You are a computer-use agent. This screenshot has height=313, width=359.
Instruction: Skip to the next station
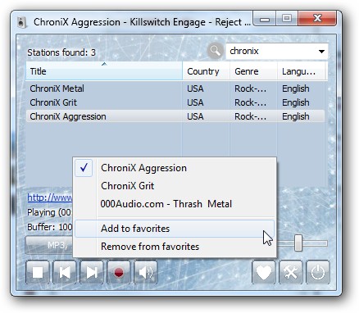[92, 272]
